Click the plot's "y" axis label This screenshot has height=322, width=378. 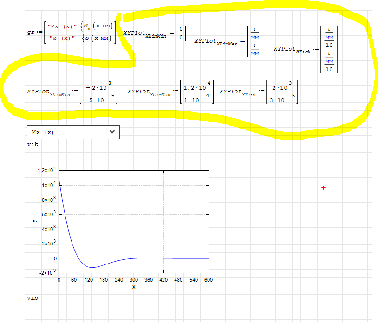(x=34, y=221)
